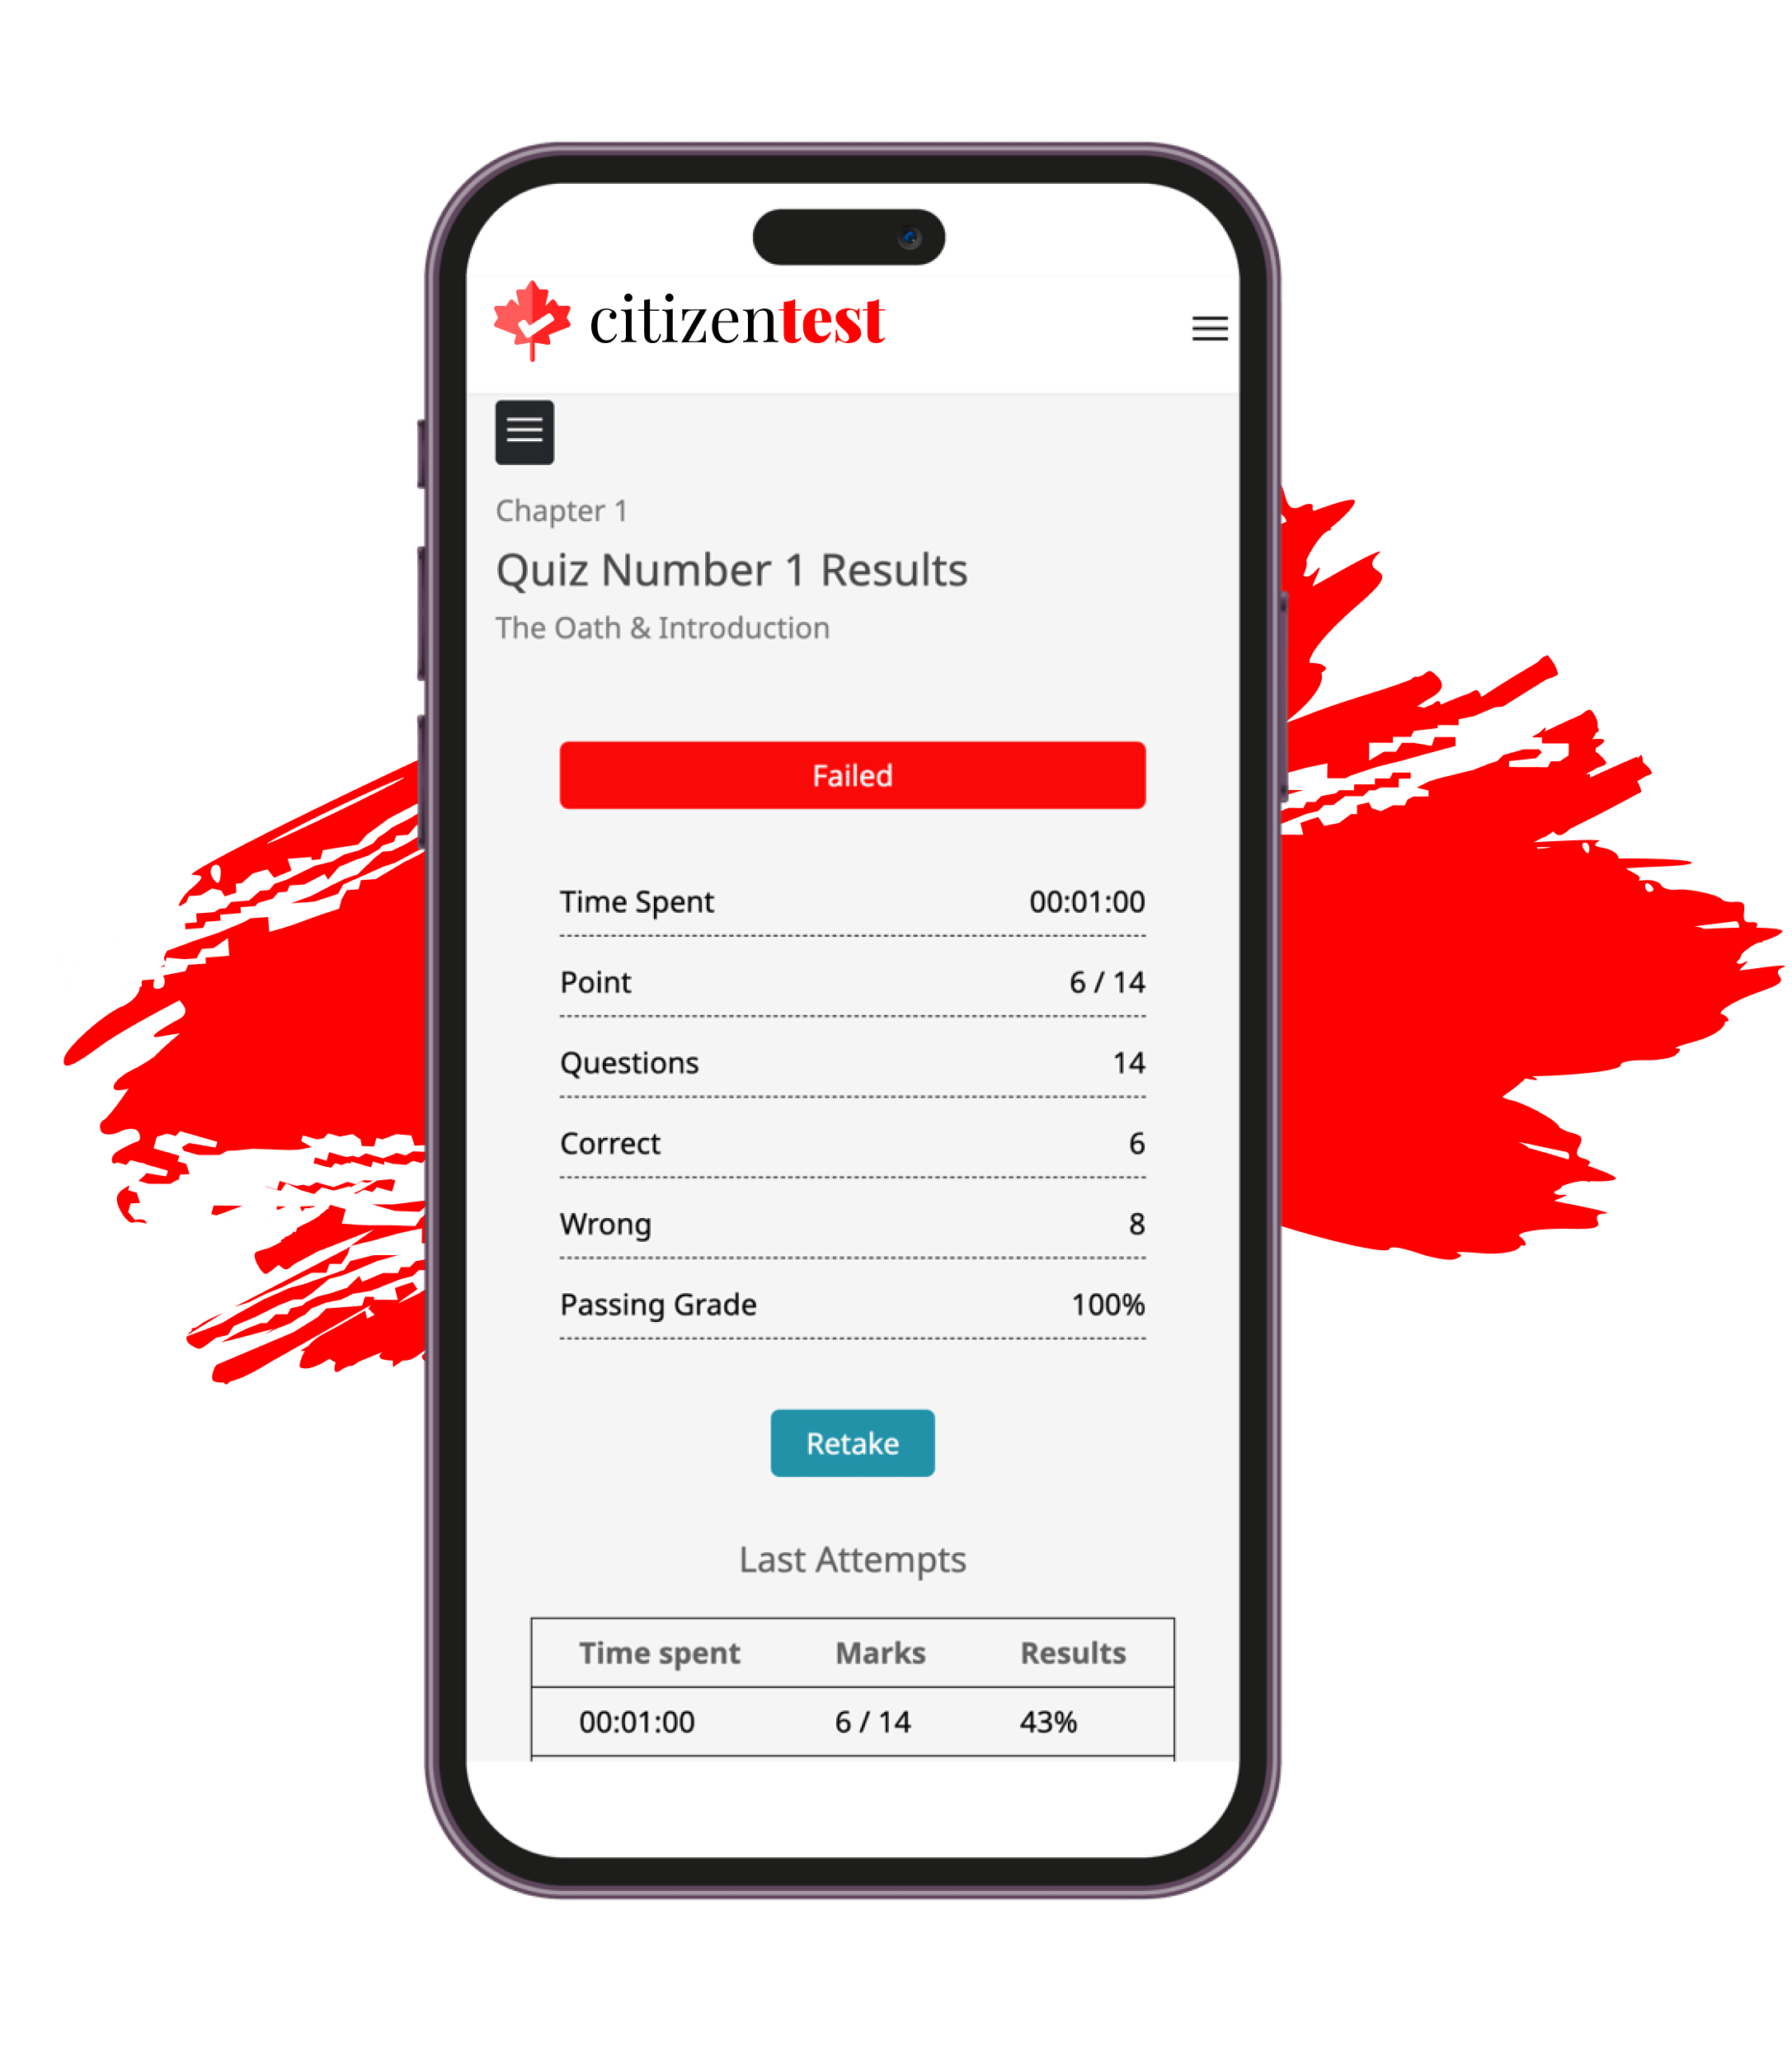Toggle quiz chapter navigation menu
This screenshot has width=1792, height=2046.
point(524,430)
